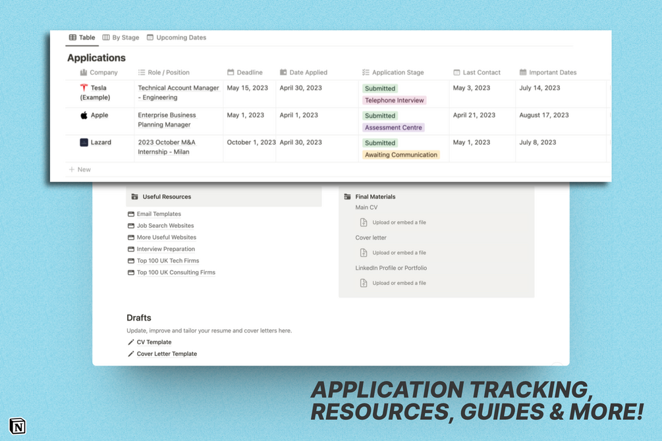Click the Cover Letter Template pencil icon
This screenshot has width=662, height=441.
pos(131,354)
